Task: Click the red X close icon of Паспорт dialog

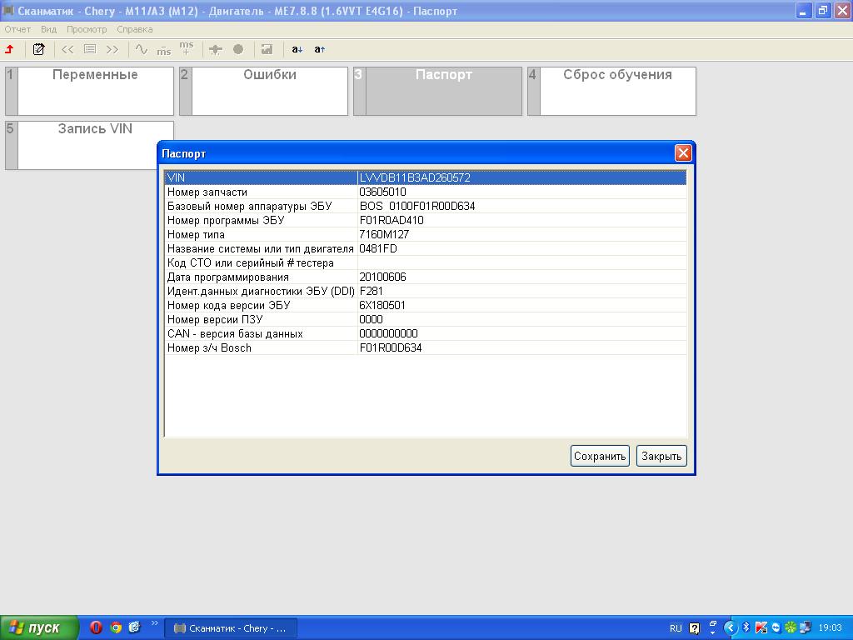Action: tap(683, 152)
